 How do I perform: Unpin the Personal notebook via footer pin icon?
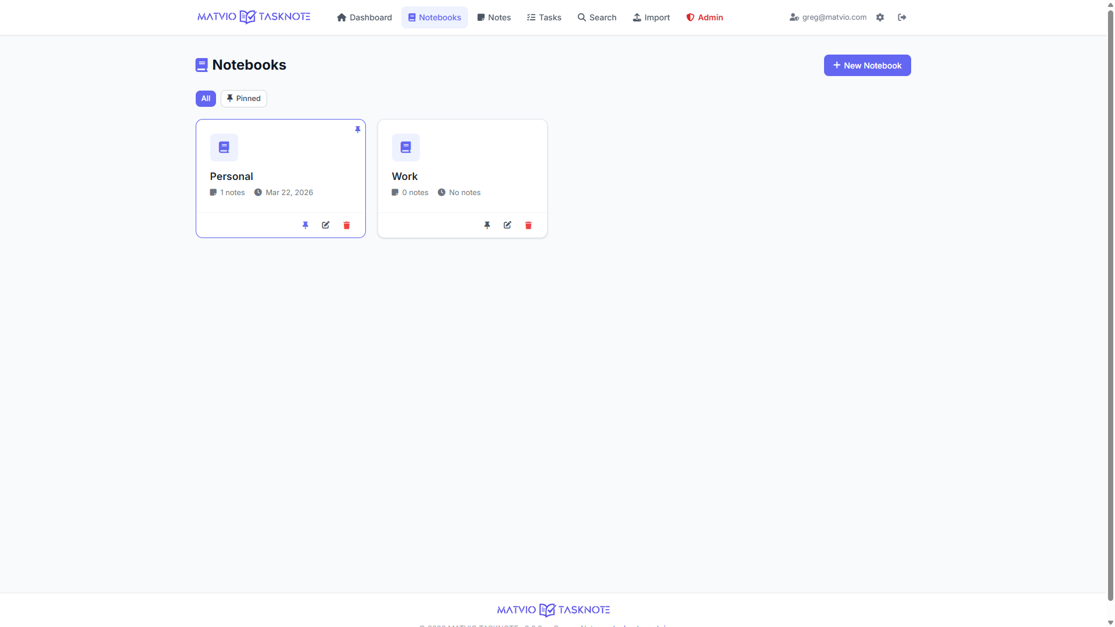click(x=305, y=225)
